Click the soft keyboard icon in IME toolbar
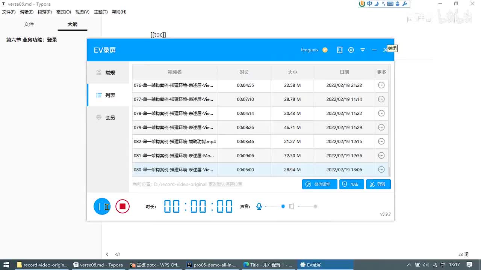The image size is (481, 270). click(x=390, y=4)
